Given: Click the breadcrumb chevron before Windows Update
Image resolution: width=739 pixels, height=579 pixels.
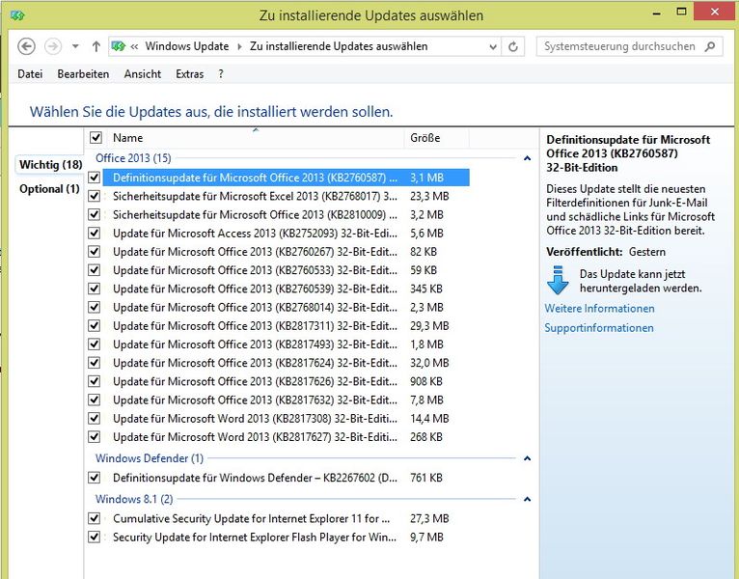Looking at the screenshot, I should (134, 46).
